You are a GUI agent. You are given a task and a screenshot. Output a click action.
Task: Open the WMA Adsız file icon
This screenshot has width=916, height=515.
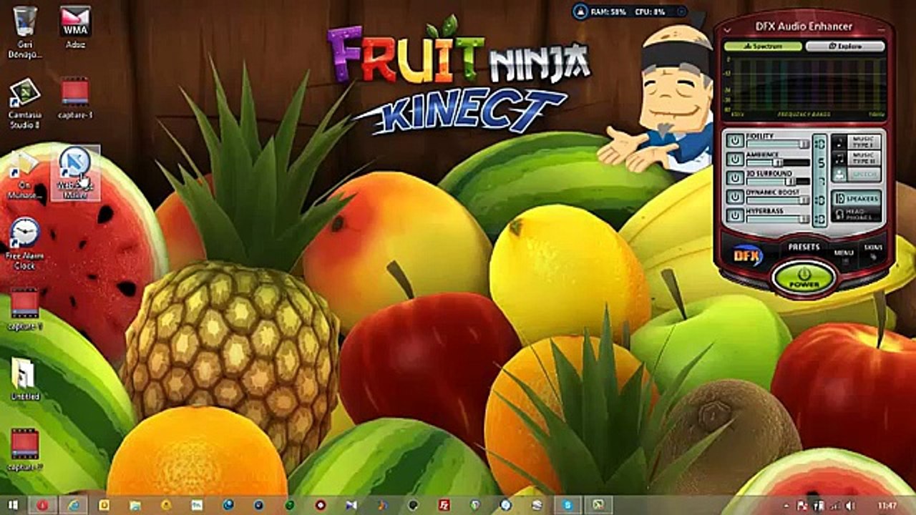point(75,27)
